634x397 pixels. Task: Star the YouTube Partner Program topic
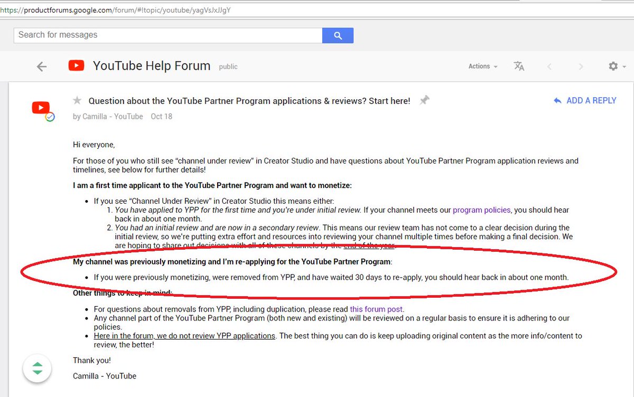pos(77,100)
